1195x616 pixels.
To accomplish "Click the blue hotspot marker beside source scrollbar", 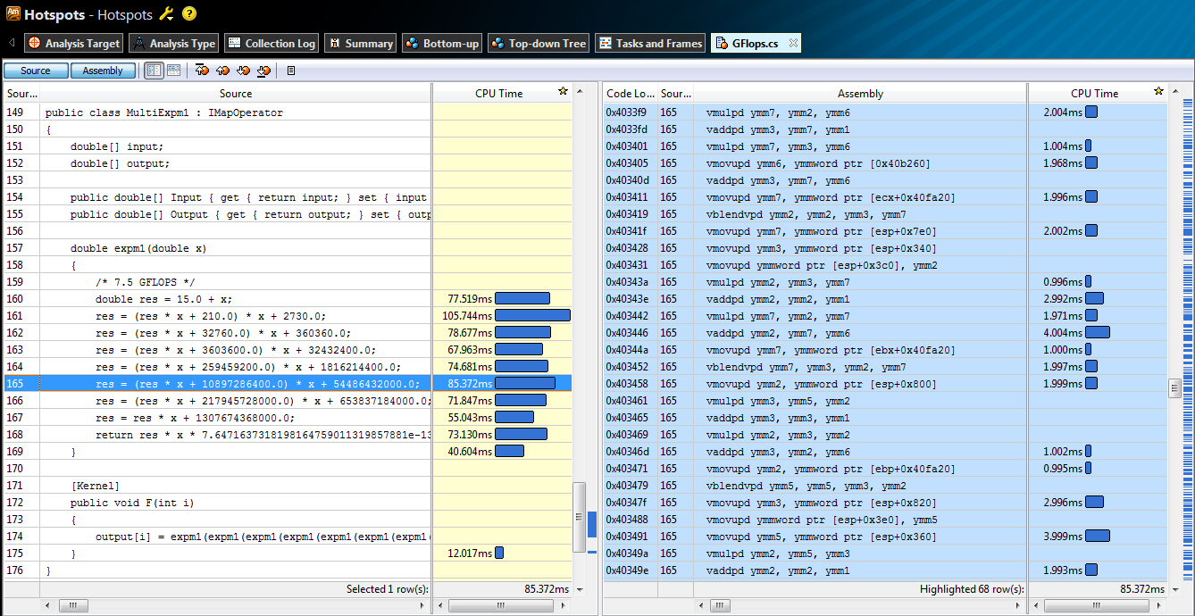I will point(591,524).
